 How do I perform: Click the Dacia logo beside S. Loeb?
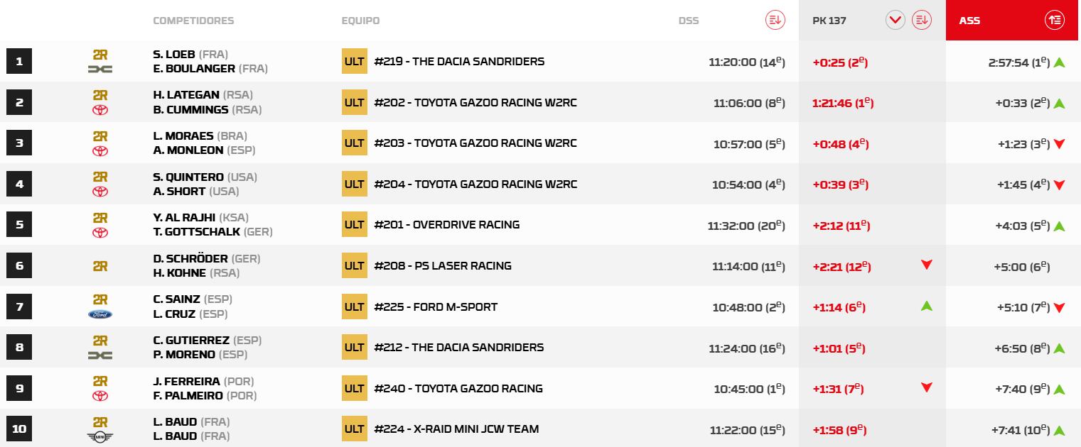click(100, 69)
